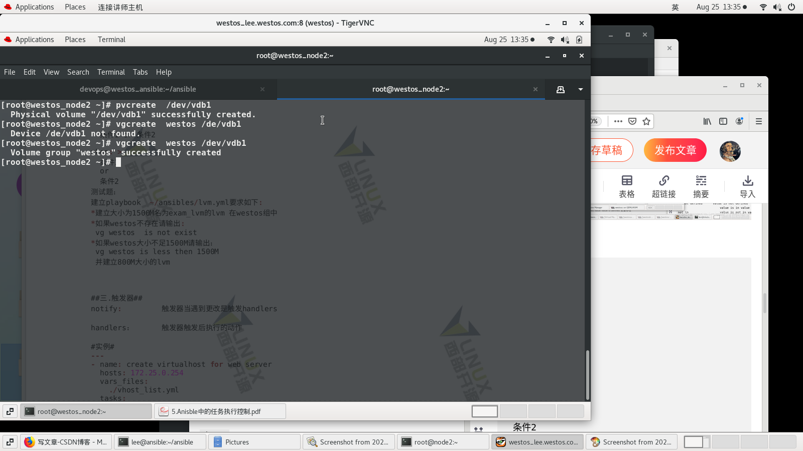Toggle the Firefox sidebar icon
This screenshot has width=803, height=451.
[x=723, y=121]
